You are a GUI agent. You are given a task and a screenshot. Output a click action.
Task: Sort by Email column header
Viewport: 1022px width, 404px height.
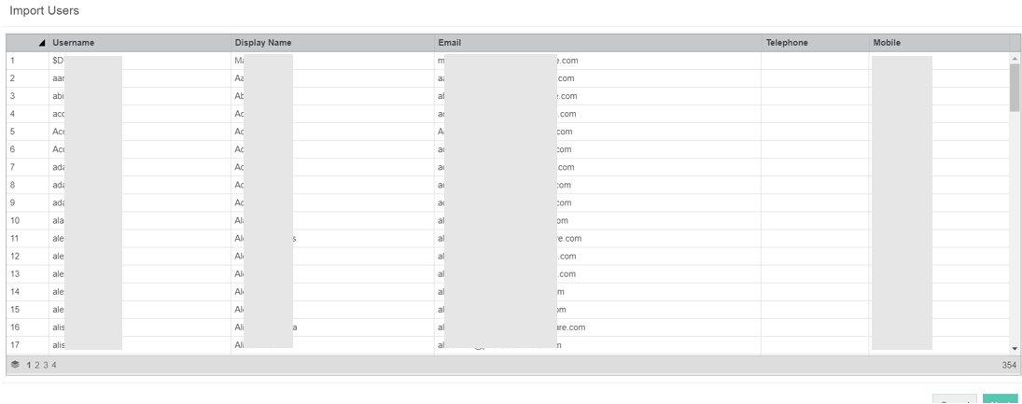pyautogui.click(x=449, y=43)
